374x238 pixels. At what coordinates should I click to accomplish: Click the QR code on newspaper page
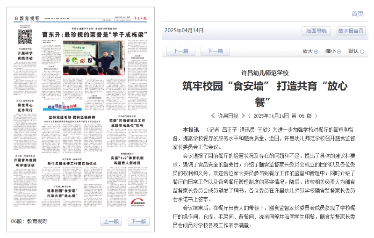tap(25, 36)
